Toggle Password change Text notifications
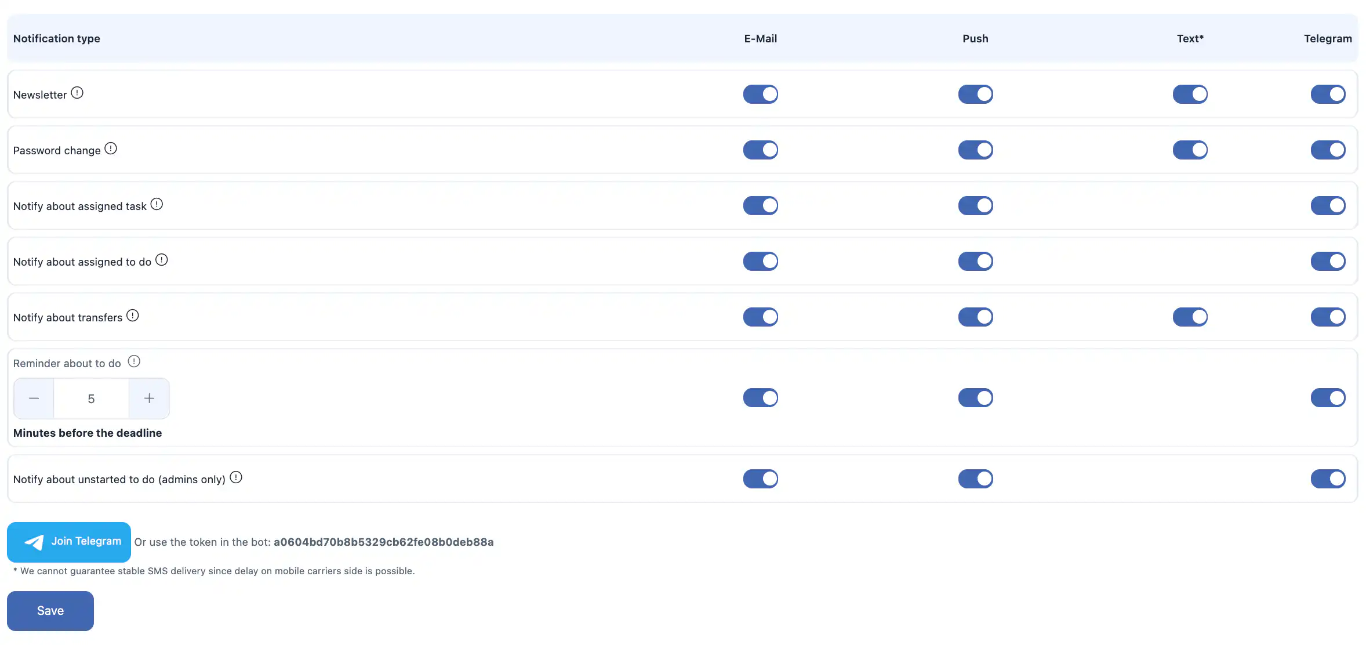Viewport: 1366px width, 645px height. (x=1190, y=150)
